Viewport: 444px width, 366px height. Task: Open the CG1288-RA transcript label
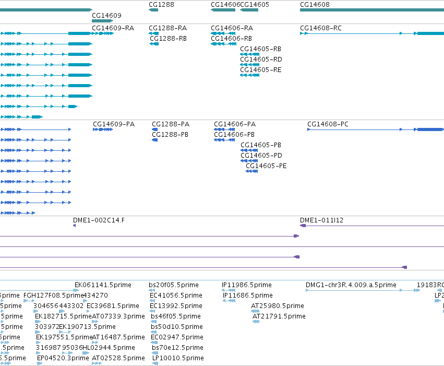click(x=167, y=28)
